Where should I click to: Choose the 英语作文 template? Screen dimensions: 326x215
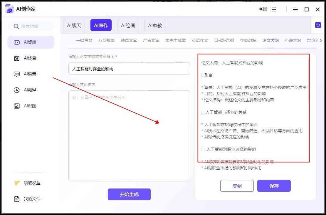tap(200, 40)
